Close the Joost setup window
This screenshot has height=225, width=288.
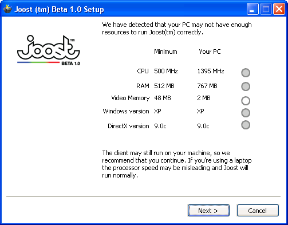coord(279,9)
